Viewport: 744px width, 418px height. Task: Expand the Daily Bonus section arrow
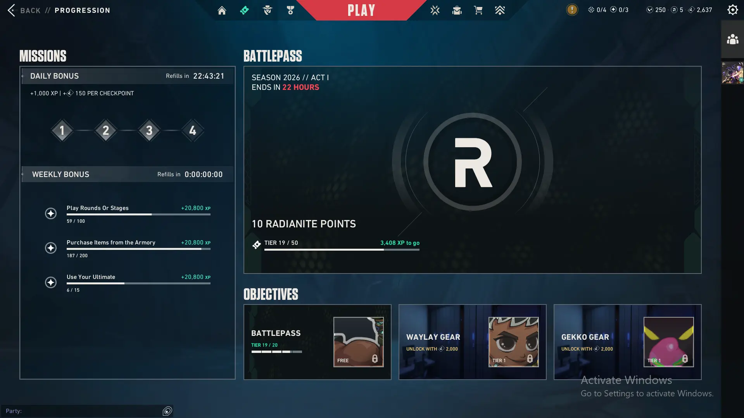[x=22, y=76]
